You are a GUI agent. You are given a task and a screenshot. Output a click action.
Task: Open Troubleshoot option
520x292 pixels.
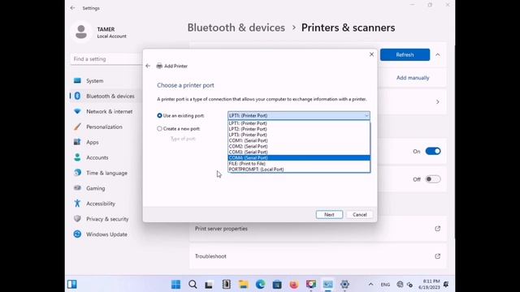(318, 256)
